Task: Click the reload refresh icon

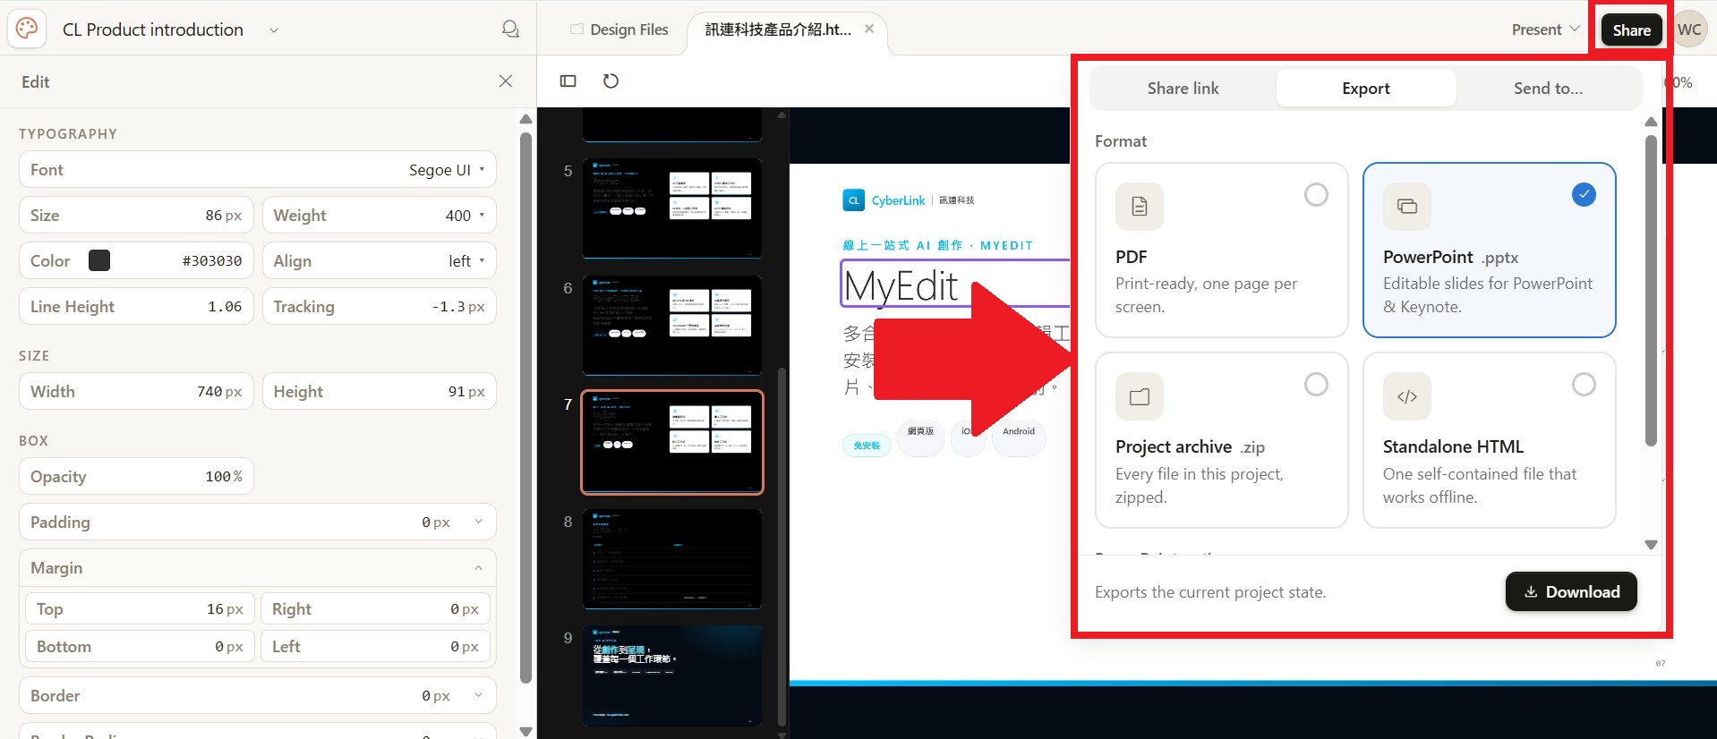Action: (x=611, y=81)
